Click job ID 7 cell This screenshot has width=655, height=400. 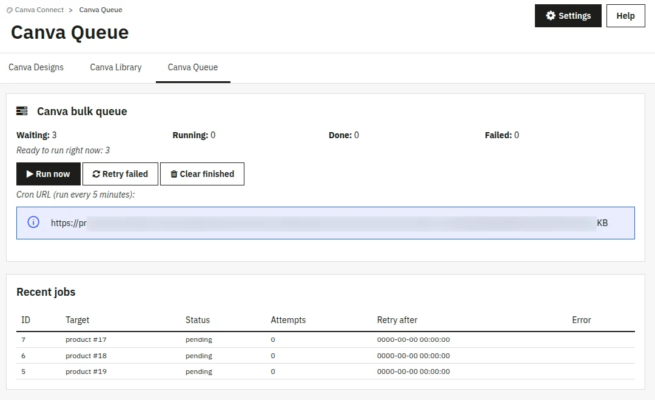[x=24, y=339]
